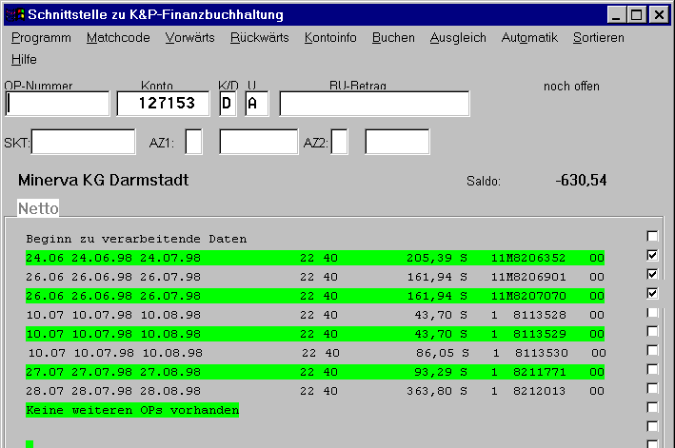The image size is (675, 448).
Task: Select the Ausgleich menu
Action: point(458,38)
